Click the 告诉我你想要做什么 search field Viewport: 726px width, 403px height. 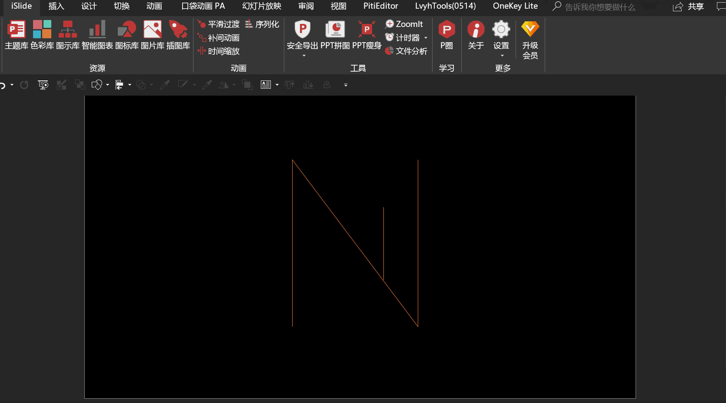coord(600,7)
